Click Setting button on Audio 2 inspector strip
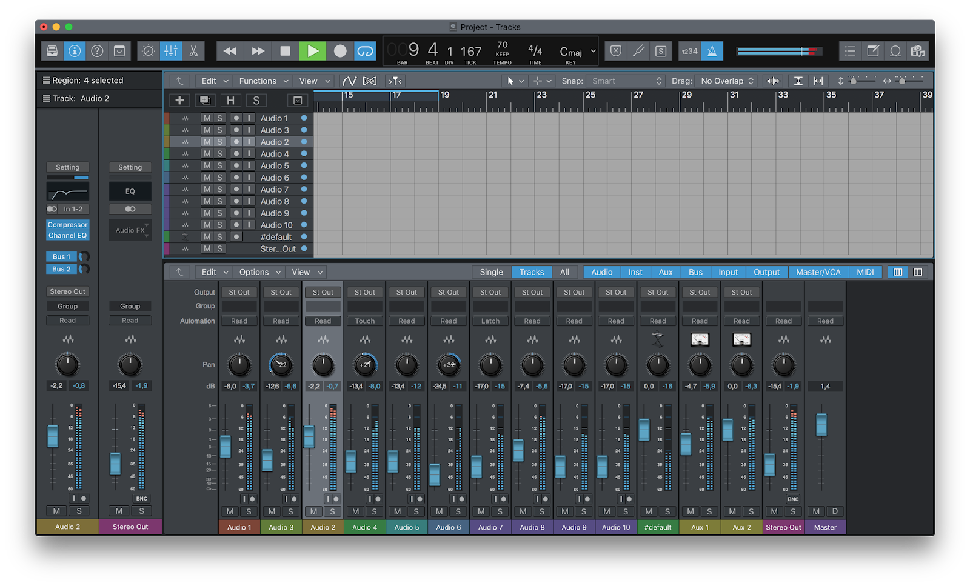 coord(68,167)
